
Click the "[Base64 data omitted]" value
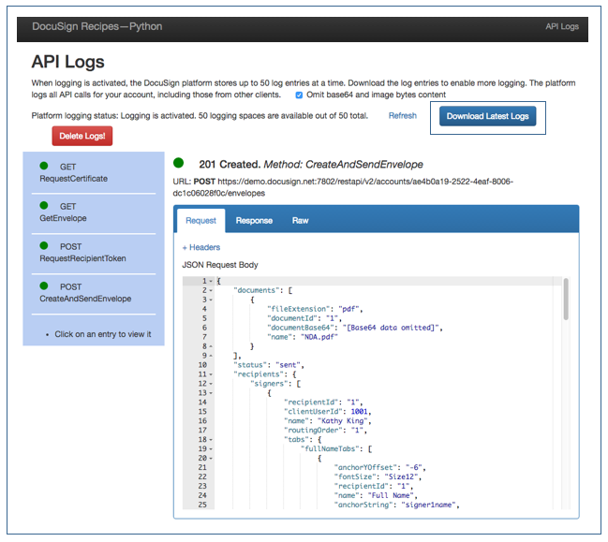pos(391,328)
